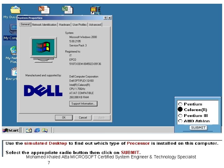
Task: Click the 'CPU 1.70GHz' text
Action: pyautogui.click(x=77, y=89)
